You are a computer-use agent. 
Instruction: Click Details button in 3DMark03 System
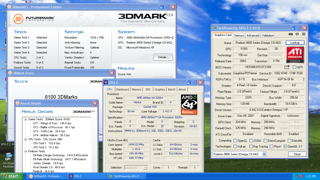pyautogui.click(x=163, y=57)
